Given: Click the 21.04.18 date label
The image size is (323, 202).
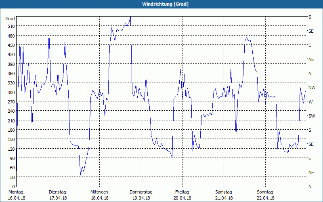Looking at the screenshot, I should click(x=224, y=198).
